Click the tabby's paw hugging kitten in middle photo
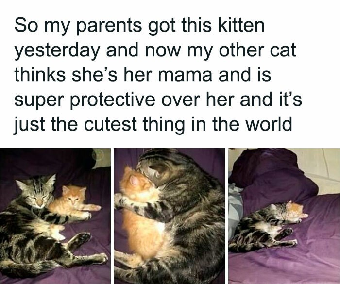Viewport: 340px width, 284px height. [121, 201]
